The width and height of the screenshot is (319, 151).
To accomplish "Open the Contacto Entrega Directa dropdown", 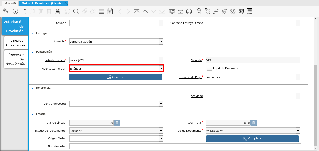I will (298, 23).
